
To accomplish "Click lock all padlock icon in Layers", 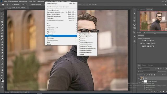I will [154, 75].
